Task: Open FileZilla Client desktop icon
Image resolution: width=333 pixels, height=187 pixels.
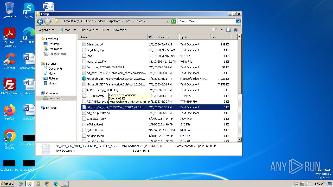Action: click(x=9, y=86)
